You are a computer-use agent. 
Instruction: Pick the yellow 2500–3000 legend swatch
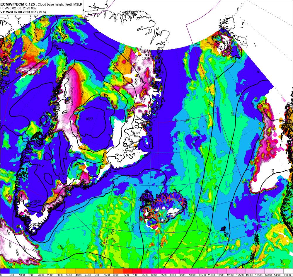click(x=52, y=271)
